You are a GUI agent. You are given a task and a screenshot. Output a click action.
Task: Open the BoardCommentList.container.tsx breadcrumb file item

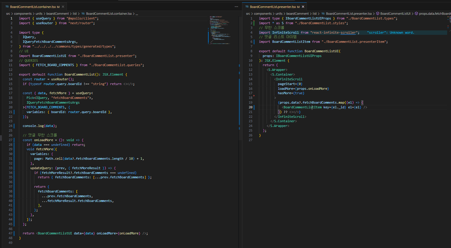click(107, 14)
